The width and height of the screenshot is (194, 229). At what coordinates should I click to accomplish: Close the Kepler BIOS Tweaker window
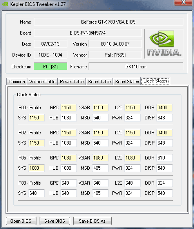(x=183, y=2)
